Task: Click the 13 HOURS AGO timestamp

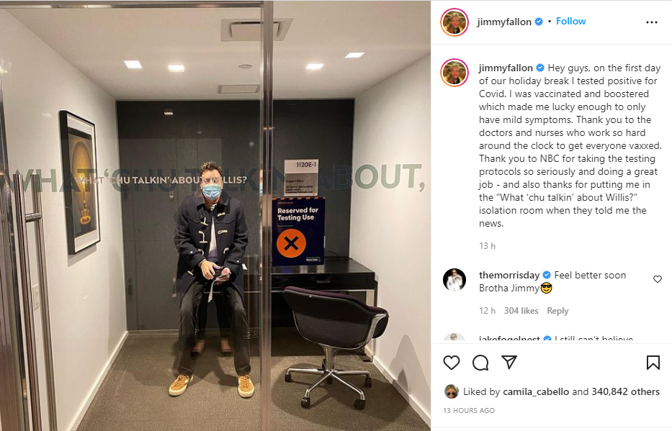Action: 469,410
